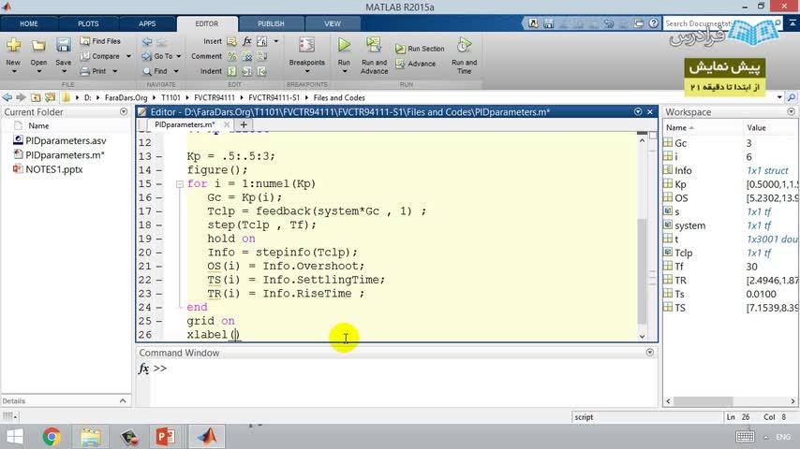The width and height of the screenshot is (800, 449).
Task: Select PIDparameters.asv file
Action: click(x=66, y=140)
